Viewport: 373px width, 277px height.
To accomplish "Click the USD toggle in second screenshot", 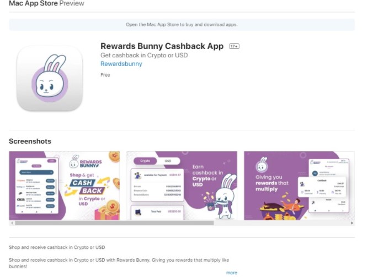I will [x=168, y=161].
